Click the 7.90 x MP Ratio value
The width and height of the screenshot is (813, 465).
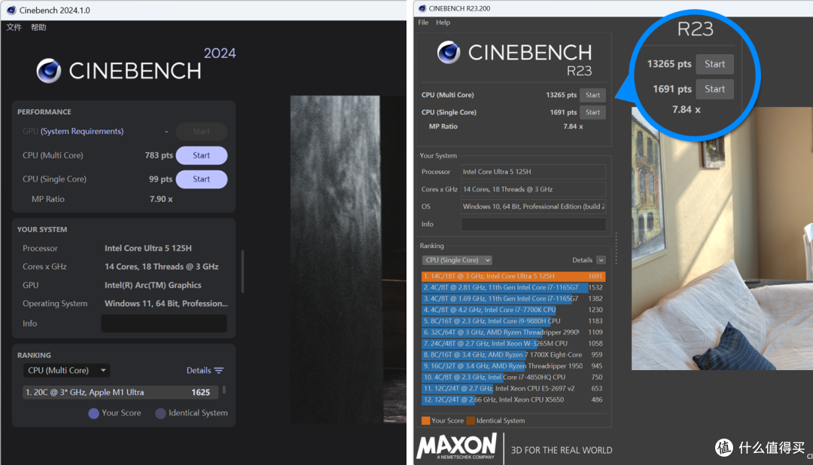pyautogui.click(x=161, y=199)
